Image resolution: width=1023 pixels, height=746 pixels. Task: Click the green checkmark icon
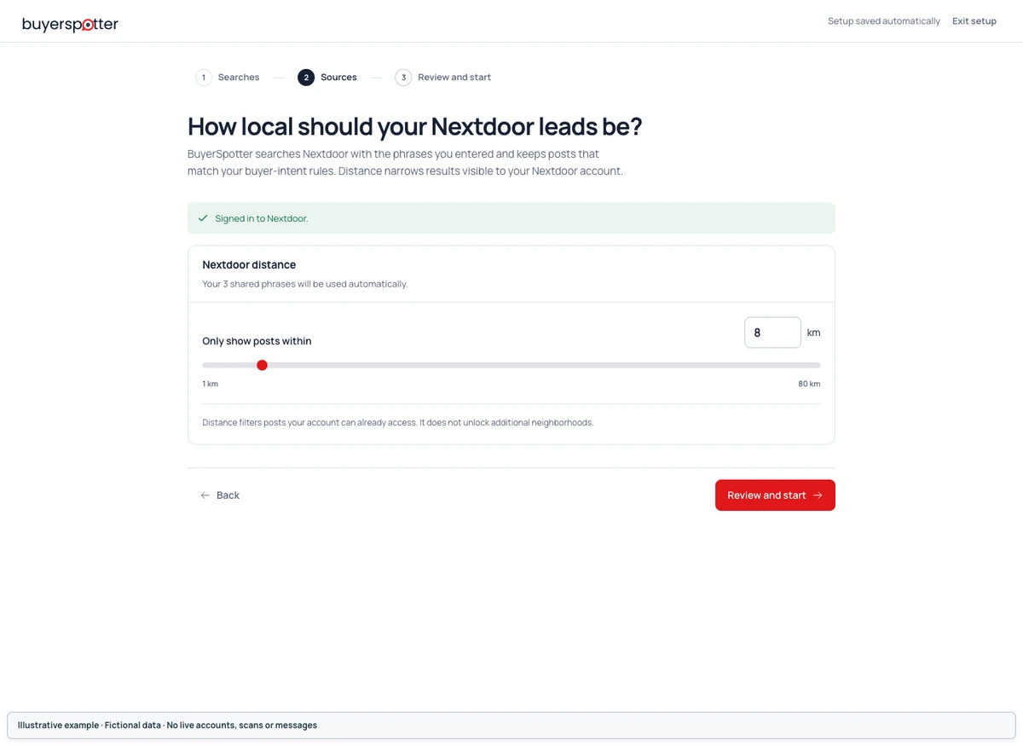[x=203, y=218]
